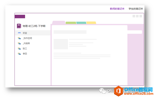Switch to 学生的笔记本 tab
The image size is (155, 98).
point(136,9)
